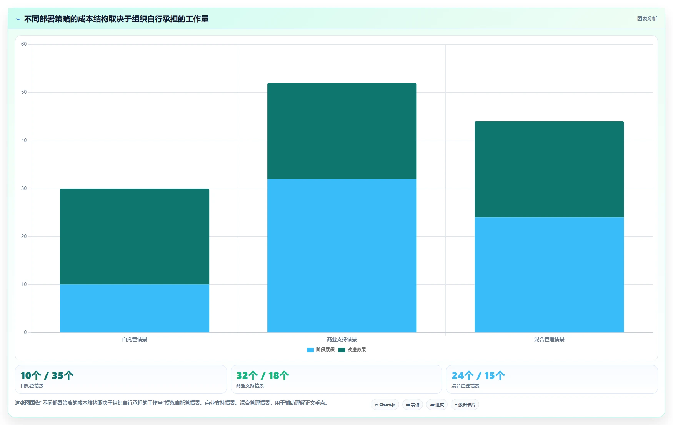Viewport: 673px width, 425px height.
Task: Toggle the 改进效果 legend item
Action: [x=352, y=350]
